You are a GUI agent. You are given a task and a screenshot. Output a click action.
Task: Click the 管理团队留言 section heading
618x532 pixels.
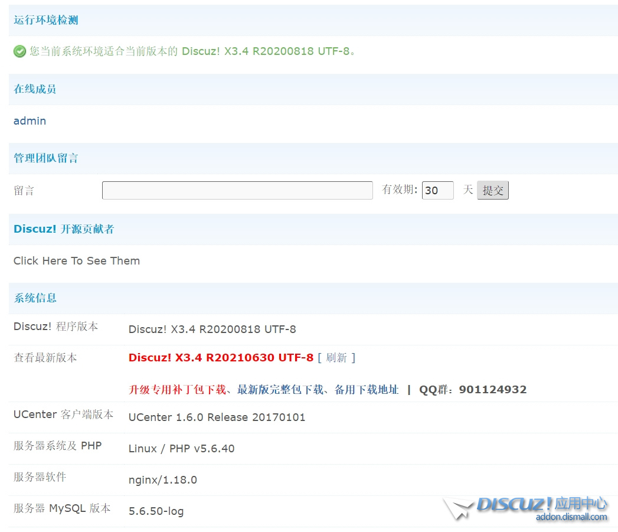coord(46,158)
